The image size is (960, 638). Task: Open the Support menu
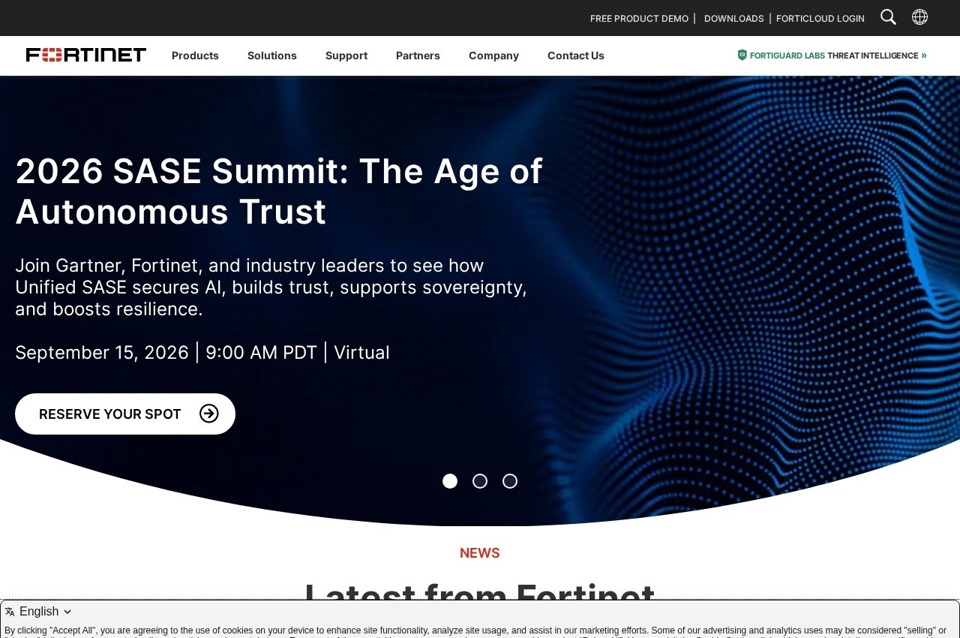346,56
